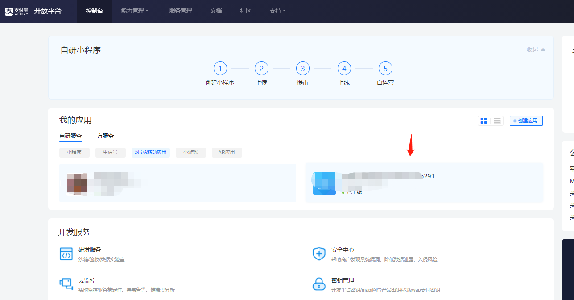Switch to grid view of apps
The height and width of the screenshot is (300, 574).
click(x=484, y=121)
